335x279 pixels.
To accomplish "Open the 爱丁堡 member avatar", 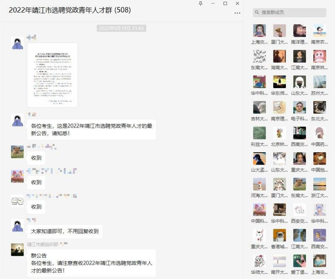I will click(299, 260).
